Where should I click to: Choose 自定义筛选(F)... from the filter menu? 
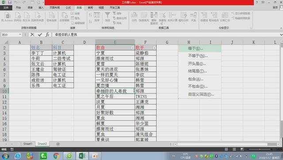tap(199, 94)
